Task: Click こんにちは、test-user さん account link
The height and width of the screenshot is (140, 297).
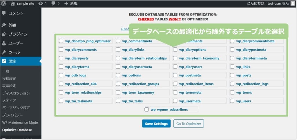Action: [268, 3]
